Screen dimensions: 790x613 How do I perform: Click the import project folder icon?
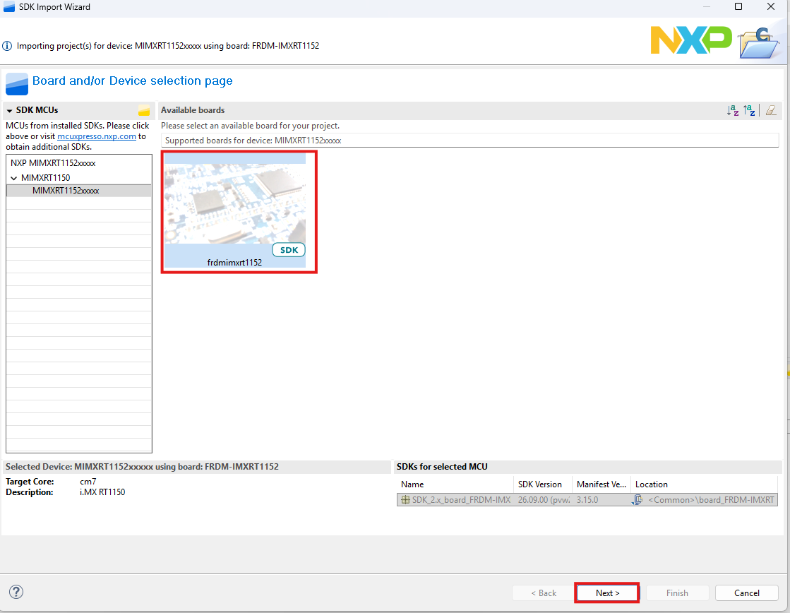click(759, 43)
